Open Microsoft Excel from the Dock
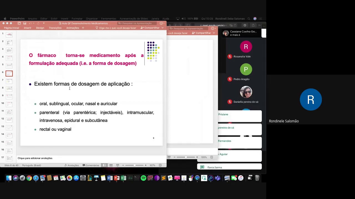This screenshot has height=199, width=355. 123,178
